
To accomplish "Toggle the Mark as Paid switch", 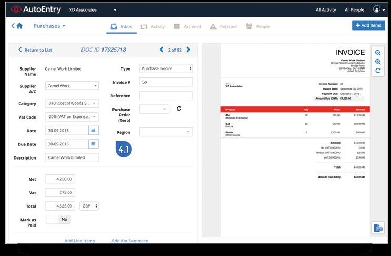I will [58, 219].
